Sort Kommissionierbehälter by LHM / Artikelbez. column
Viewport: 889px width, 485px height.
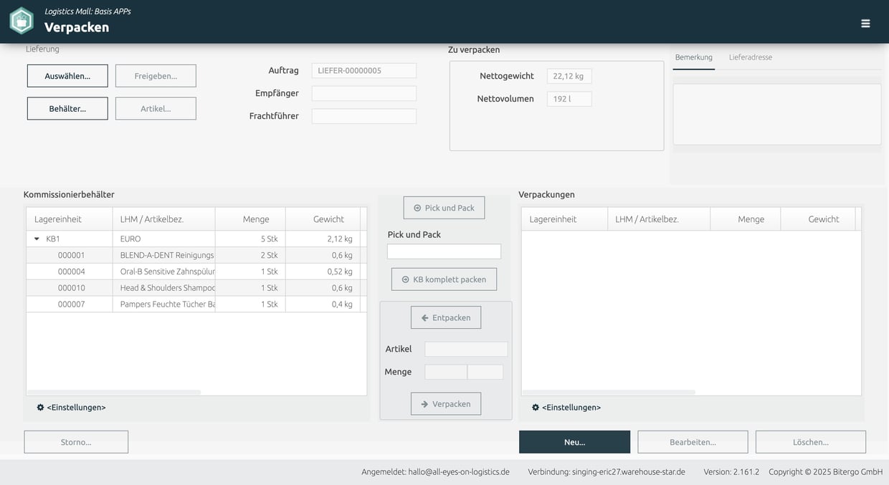163,219
